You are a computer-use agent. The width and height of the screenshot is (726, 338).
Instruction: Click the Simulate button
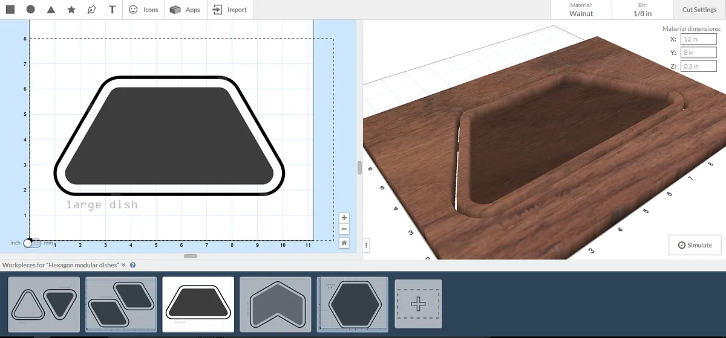(695, 245)
